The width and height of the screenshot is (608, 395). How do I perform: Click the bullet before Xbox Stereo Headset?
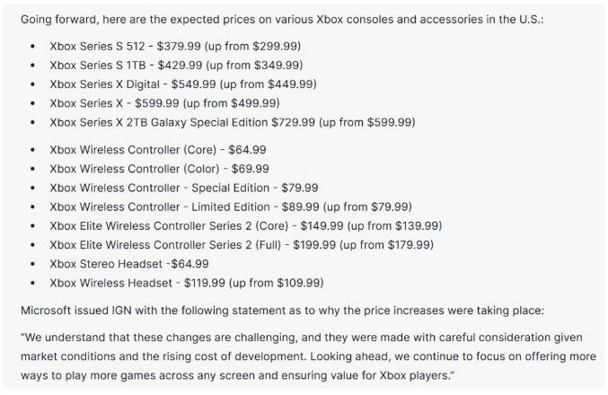(32, 264)
